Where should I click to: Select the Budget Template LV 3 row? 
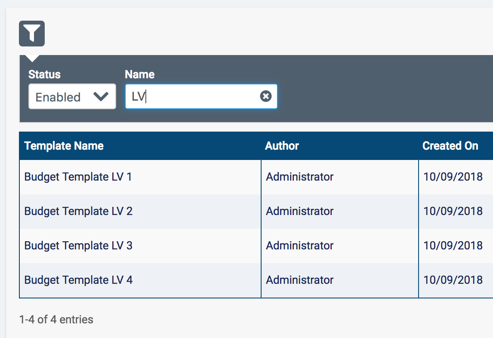click(78, 246)
